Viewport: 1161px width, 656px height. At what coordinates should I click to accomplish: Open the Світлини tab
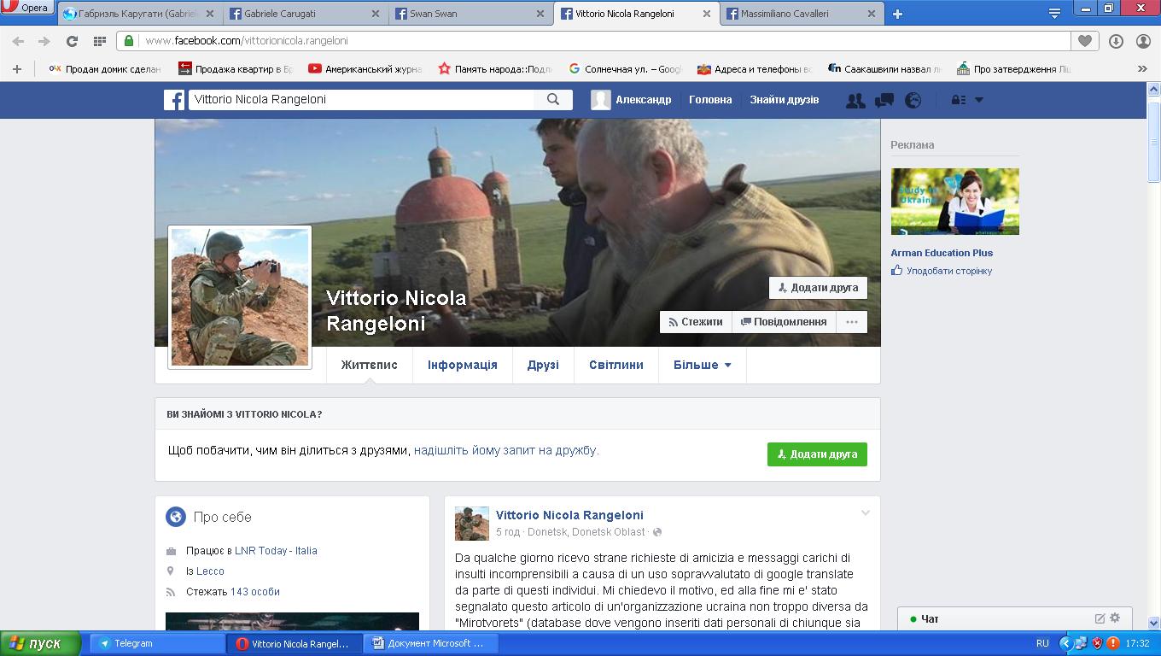pyautogui.click(x=616, y=365)
